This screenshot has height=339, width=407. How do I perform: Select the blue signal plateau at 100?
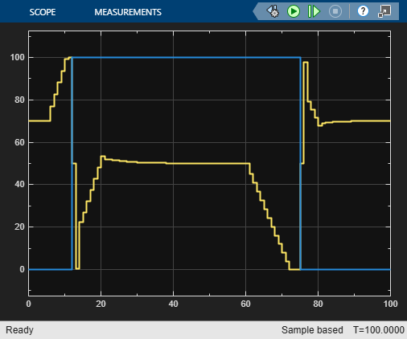pos(187,57)
